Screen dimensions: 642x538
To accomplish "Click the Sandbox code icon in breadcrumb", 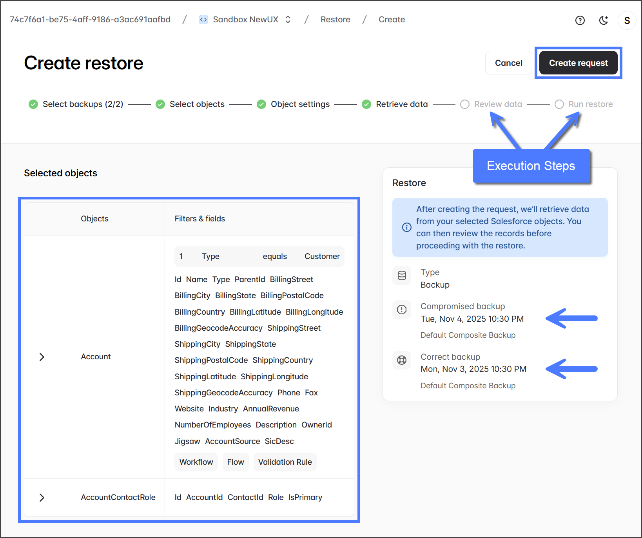I will [x=203, y=20].
